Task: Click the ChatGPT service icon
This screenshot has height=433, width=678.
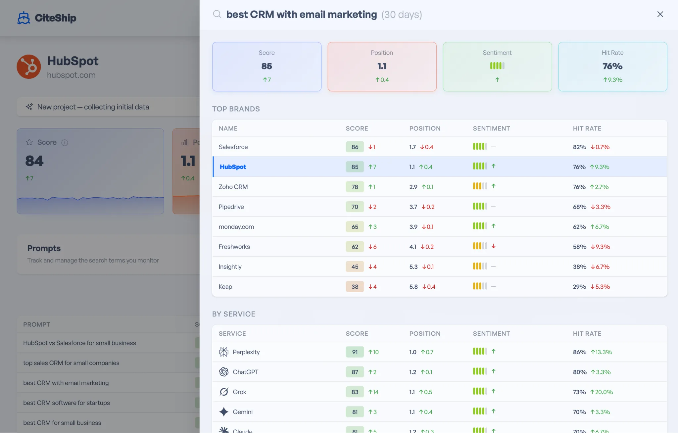Action: pos(224,372)
